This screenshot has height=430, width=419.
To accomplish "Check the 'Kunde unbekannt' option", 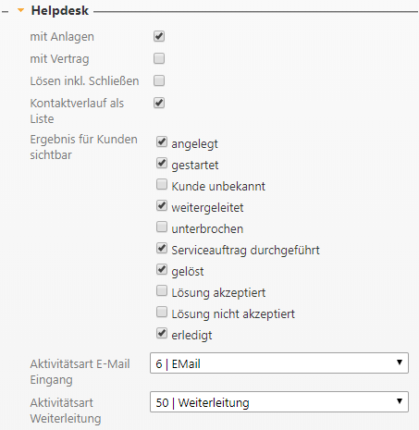I will pos(162,185).
